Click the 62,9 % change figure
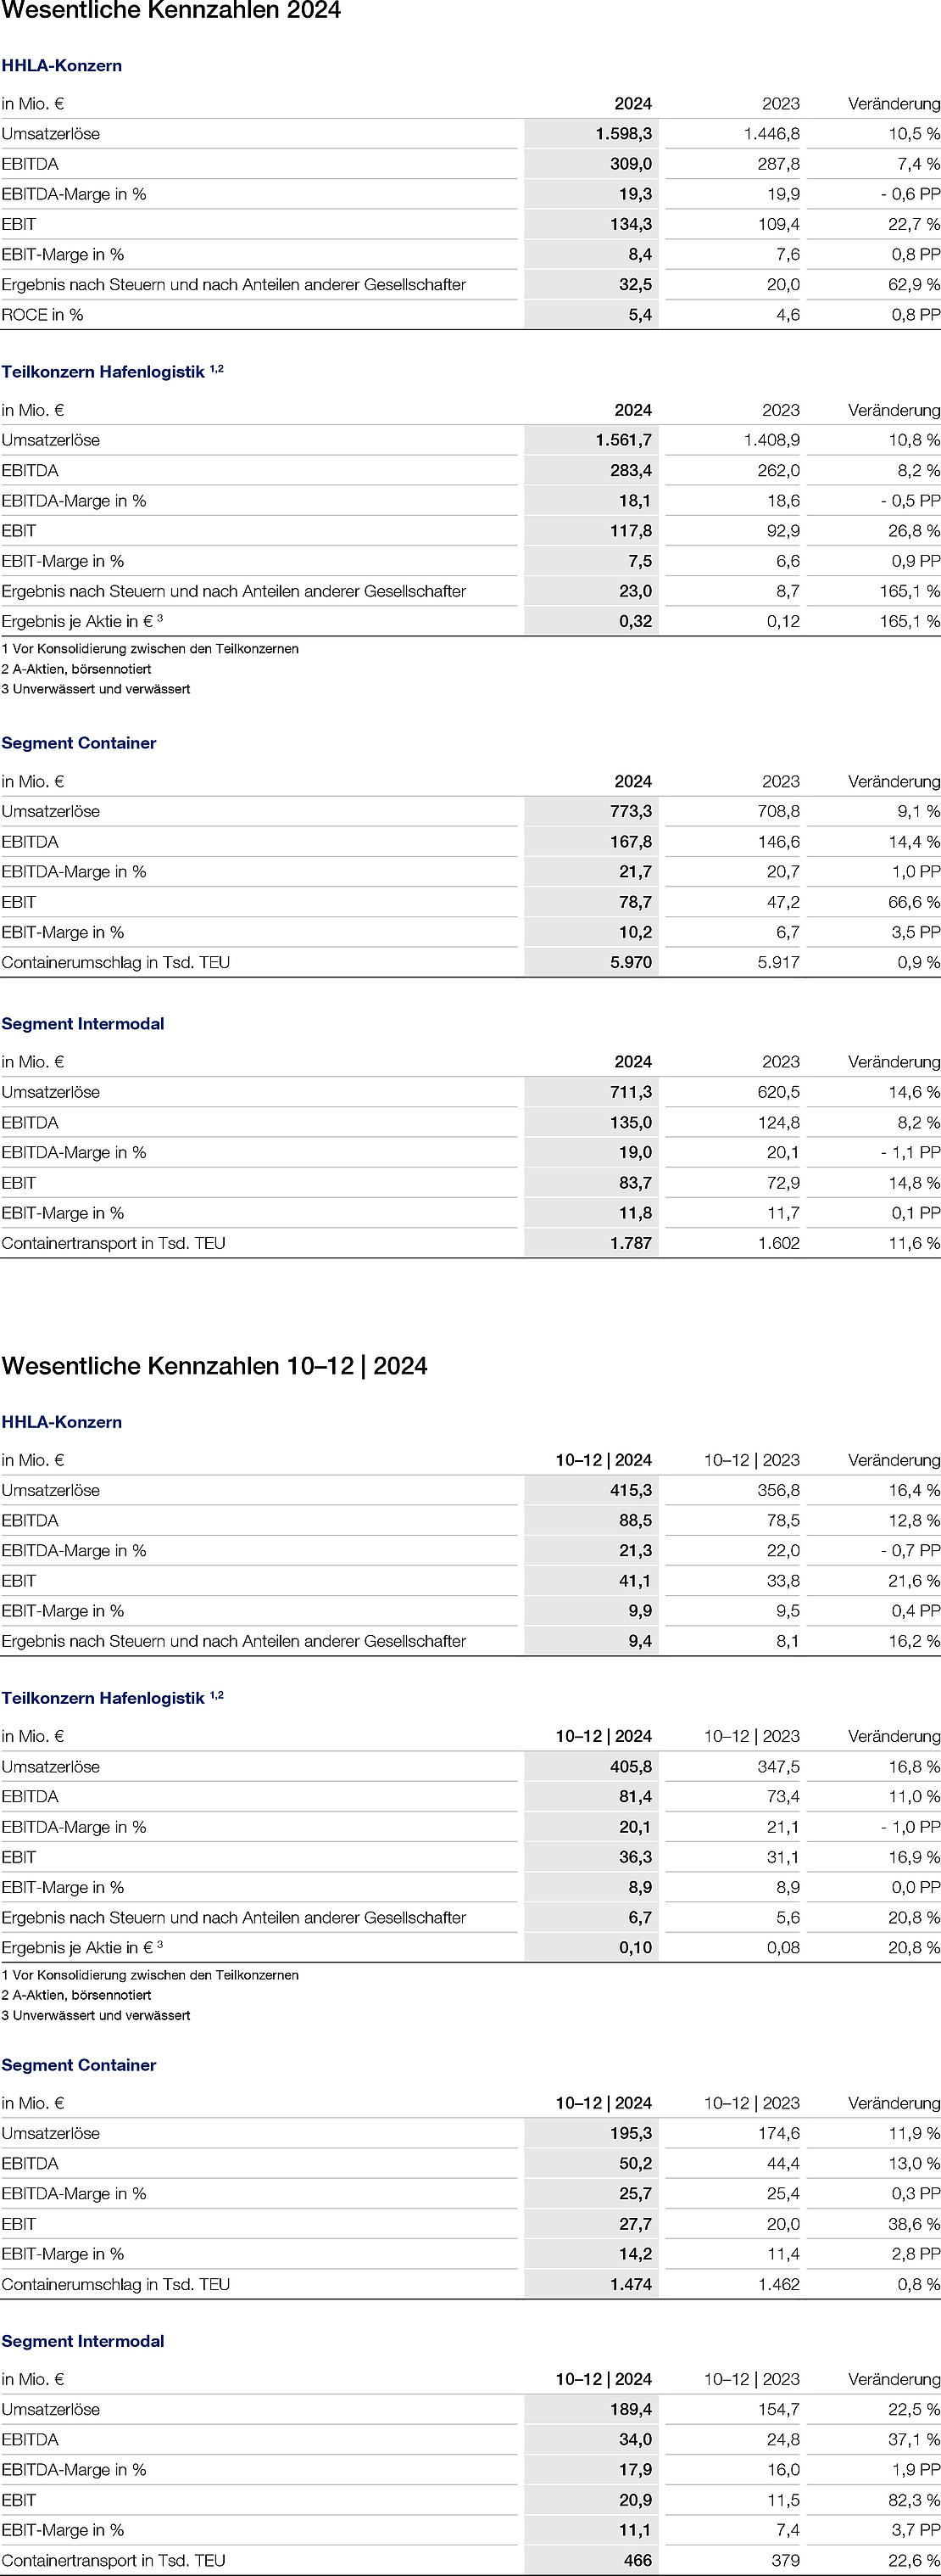 pyautogui.click(x=913, y=285)
